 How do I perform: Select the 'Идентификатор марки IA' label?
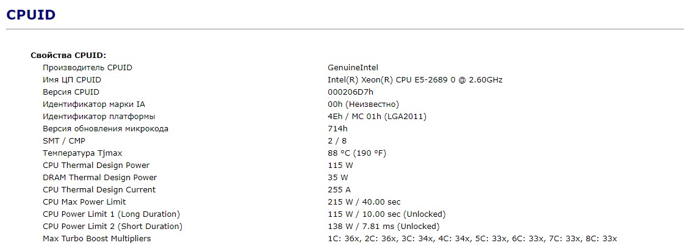[94, 104]
